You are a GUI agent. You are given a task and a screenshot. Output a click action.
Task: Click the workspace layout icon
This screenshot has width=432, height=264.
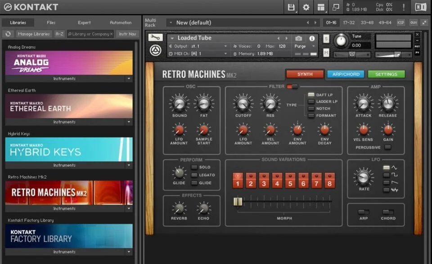(321, 7)
